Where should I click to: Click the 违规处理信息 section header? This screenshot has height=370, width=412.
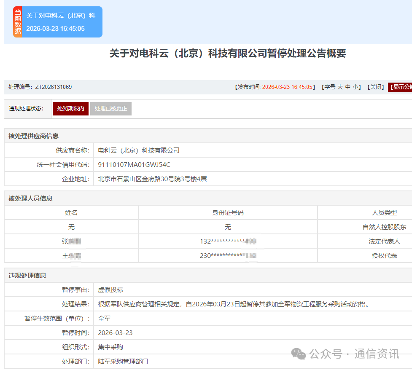(27, 276)
